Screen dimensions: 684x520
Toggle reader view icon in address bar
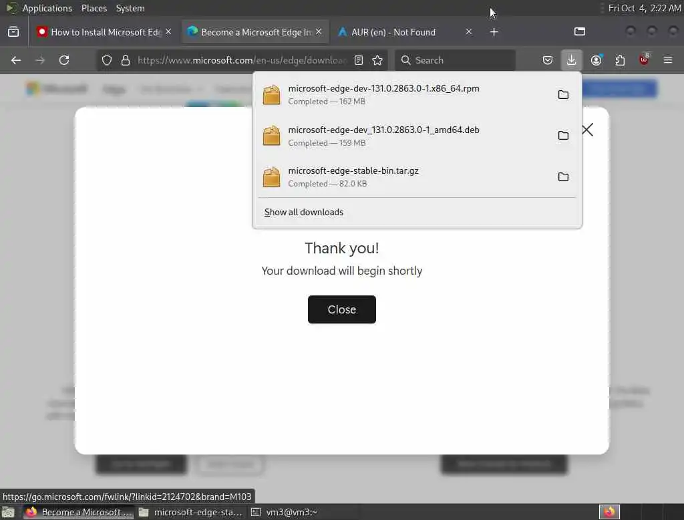[x=359, y=60]
